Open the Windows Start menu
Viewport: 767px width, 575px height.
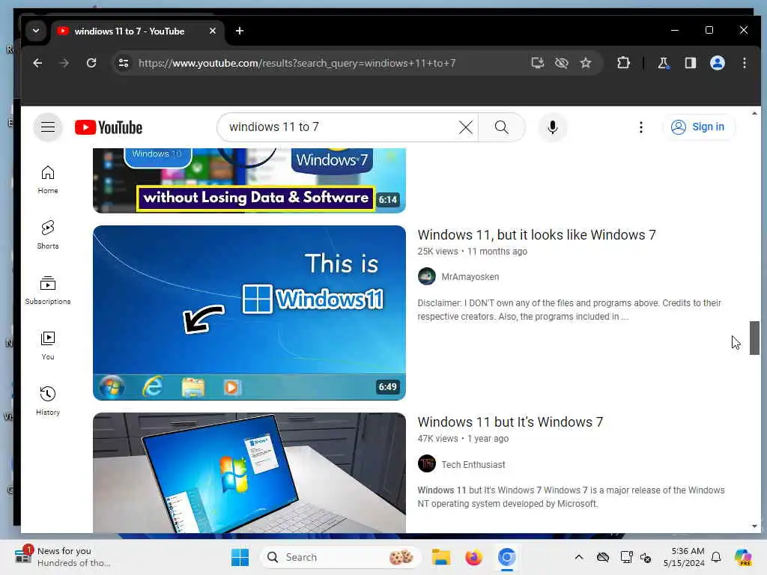pyautogui.click(x=240, y=557)
